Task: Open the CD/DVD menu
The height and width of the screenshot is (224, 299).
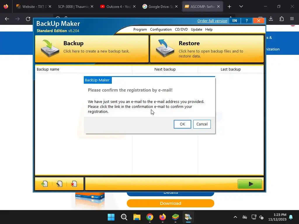Action: point(181,29)
